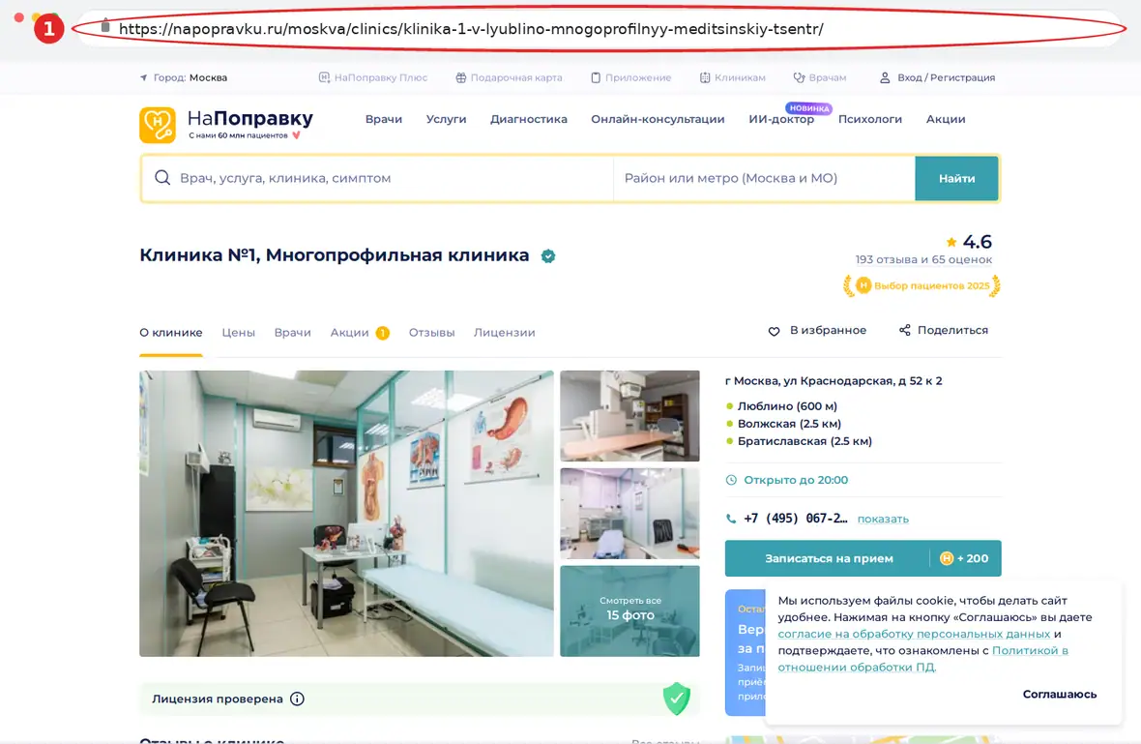Click the search magnifier icon

coord(162,178)
